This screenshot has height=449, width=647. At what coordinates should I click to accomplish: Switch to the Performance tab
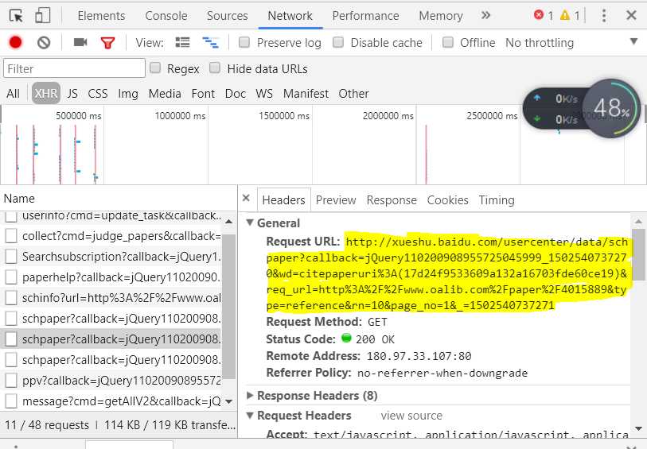click(365, 16)
